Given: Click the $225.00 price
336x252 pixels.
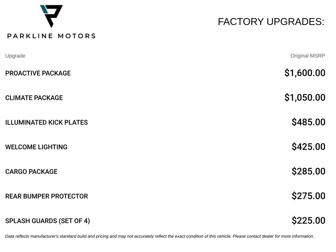Looking at the screenshot, I should pyautogui.click(x=308, y=221).
